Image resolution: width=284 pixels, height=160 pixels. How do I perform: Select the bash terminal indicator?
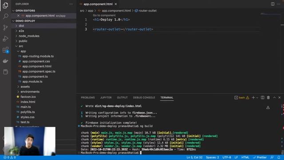[x=241, y=98]
